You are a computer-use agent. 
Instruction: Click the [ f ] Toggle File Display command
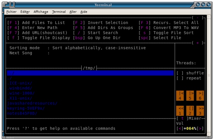point(39,38)
